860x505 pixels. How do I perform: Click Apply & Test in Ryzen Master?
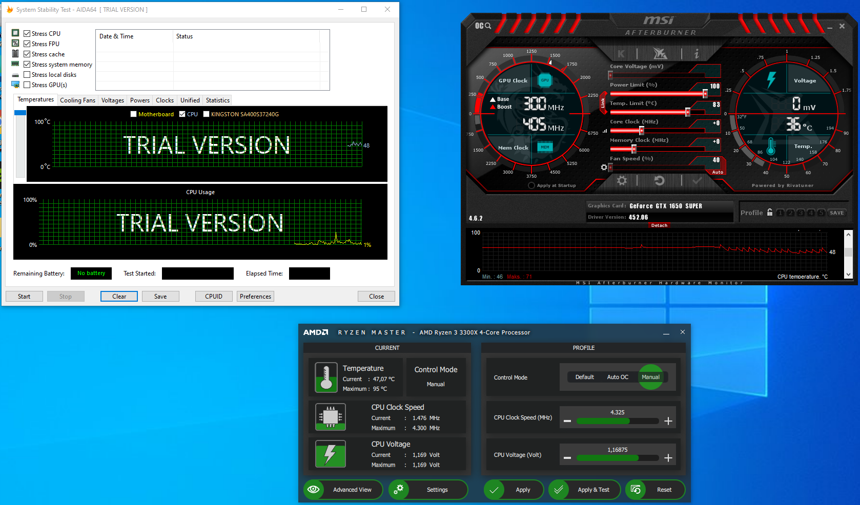click(x=584, y=490)
